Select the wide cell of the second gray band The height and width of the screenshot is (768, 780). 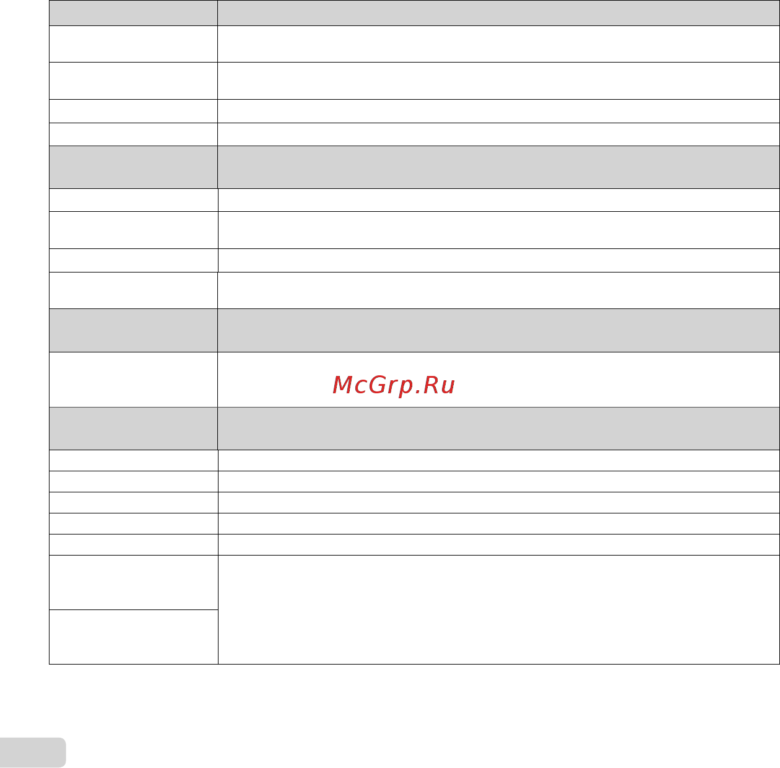(x=498, y=167)
